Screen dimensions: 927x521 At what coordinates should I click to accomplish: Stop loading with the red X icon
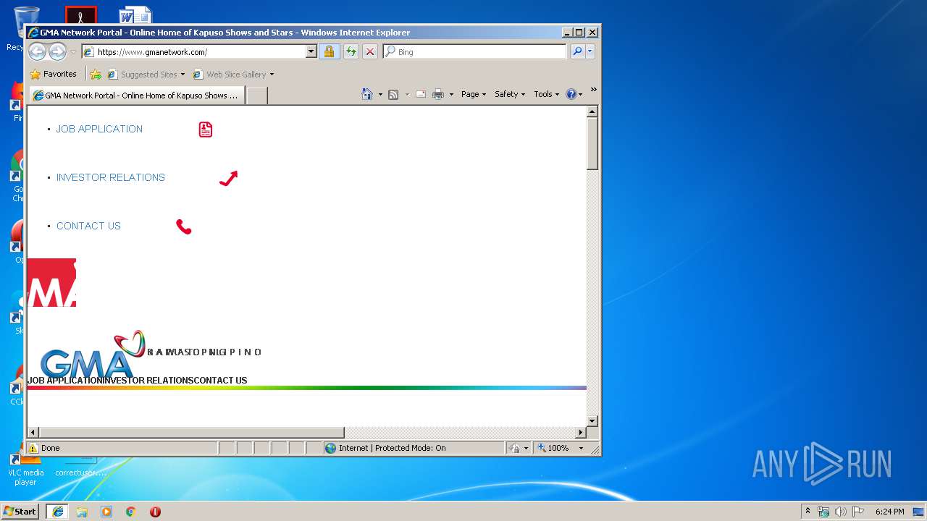[370, 51]
